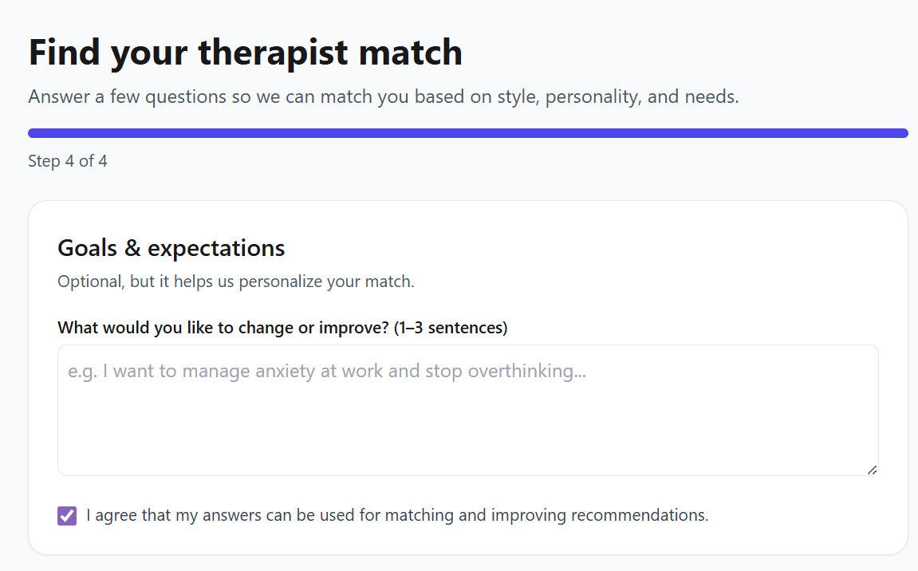This screenshot has width=918, height=571.
Task: Click the textarea resize handle
Action: 872,470
